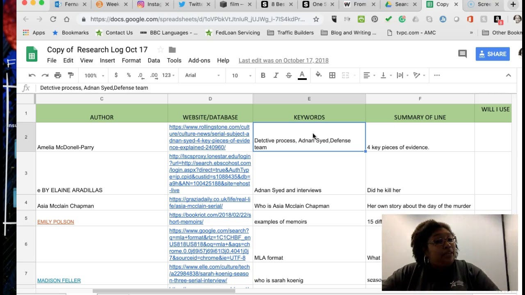The image size is (525, 295).
Task: Select cell 'Amelia McDonell-Parry'
Action: [102, 137]
